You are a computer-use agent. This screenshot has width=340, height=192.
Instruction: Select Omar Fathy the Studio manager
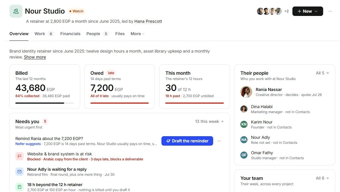tap(284, 155)
